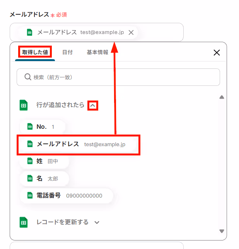Image resolution: width=239 pixels, height=249 pixels.
Task: Remove the selected メールアドレス chip via its X
Action: tap(131, 32)
